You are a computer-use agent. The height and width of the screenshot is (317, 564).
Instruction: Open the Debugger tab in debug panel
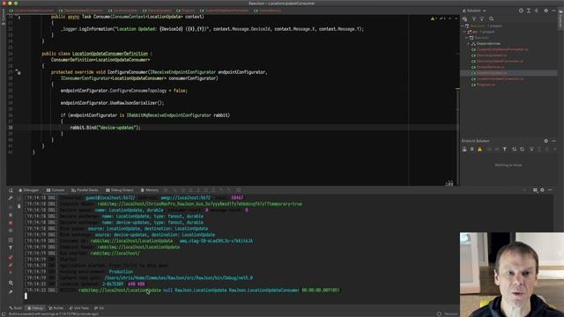28,190
